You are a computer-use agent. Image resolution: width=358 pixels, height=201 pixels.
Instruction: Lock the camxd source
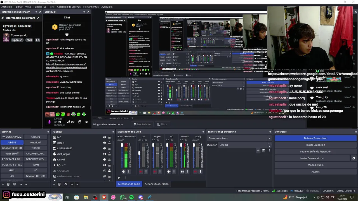pos(109,160)
